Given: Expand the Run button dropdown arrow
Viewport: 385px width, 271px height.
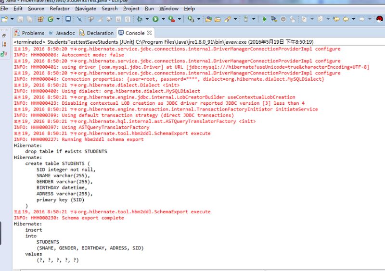Looking at the screenshot, I should (x=163, y=19).
